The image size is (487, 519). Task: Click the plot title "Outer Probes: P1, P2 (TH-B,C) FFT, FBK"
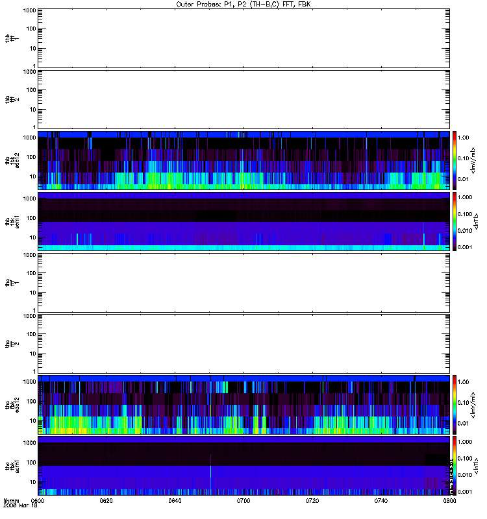click(x=243, y=5)
